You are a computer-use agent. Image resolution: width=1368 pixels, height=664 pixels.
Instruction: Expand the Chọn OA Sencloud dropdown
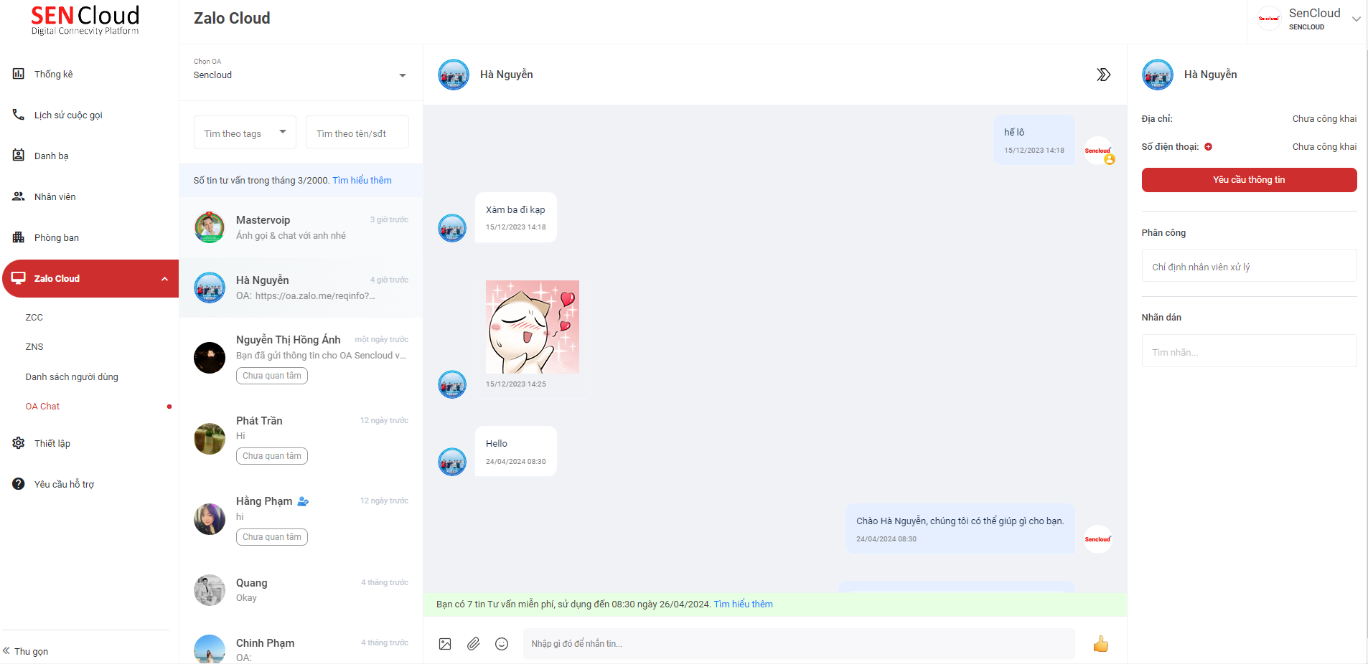pyautogui.click(x=402, y=75)
